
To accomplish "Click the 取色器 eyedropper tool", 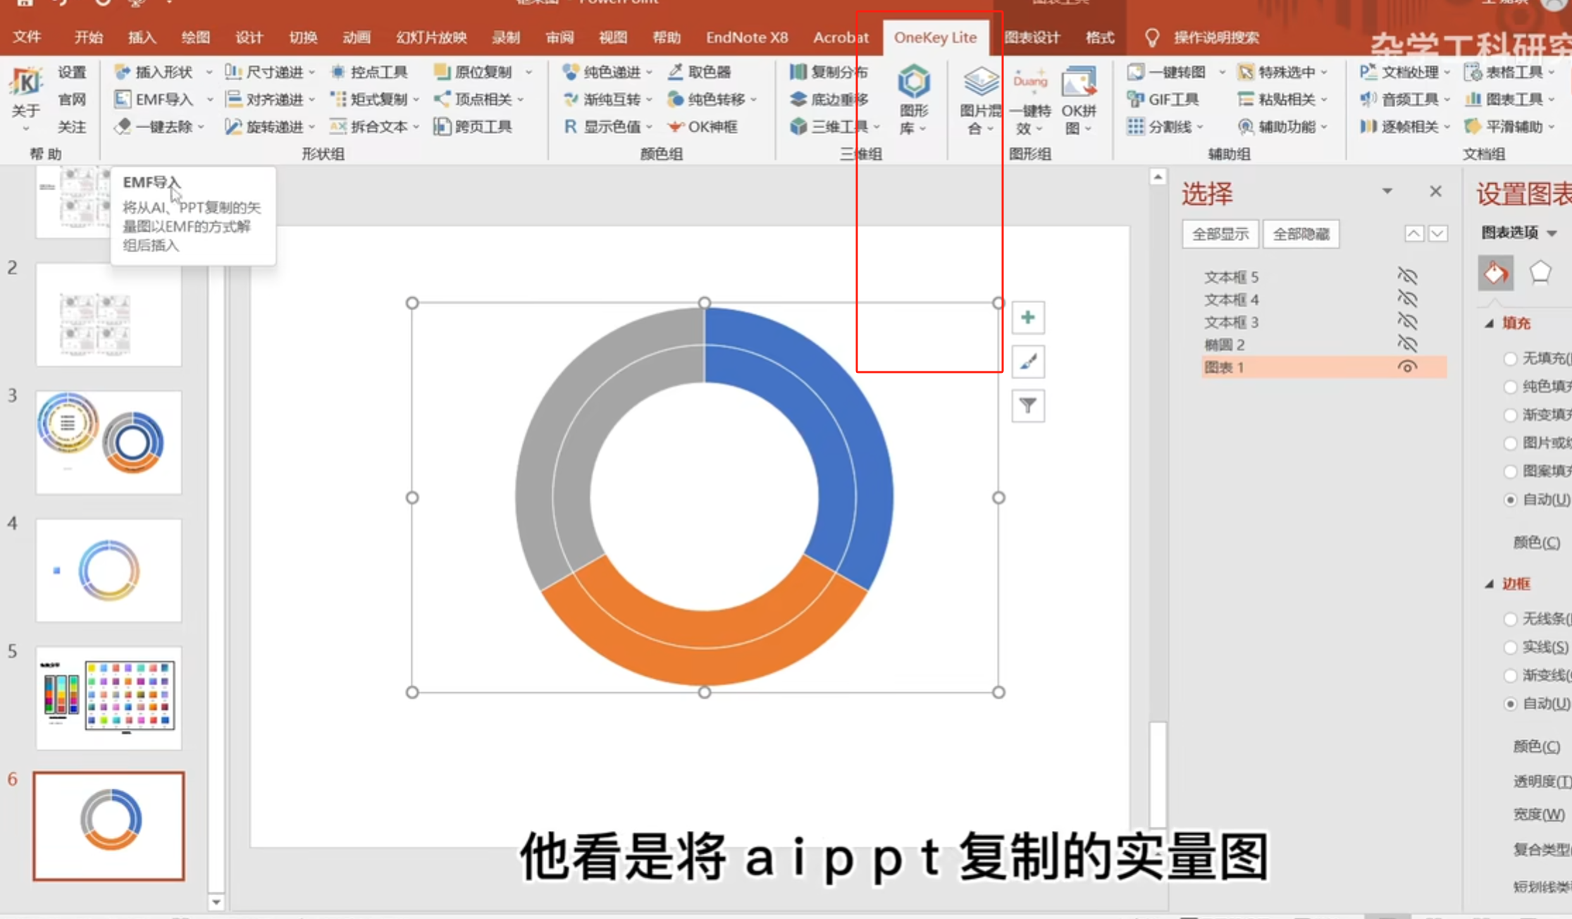I will [700, 72].
